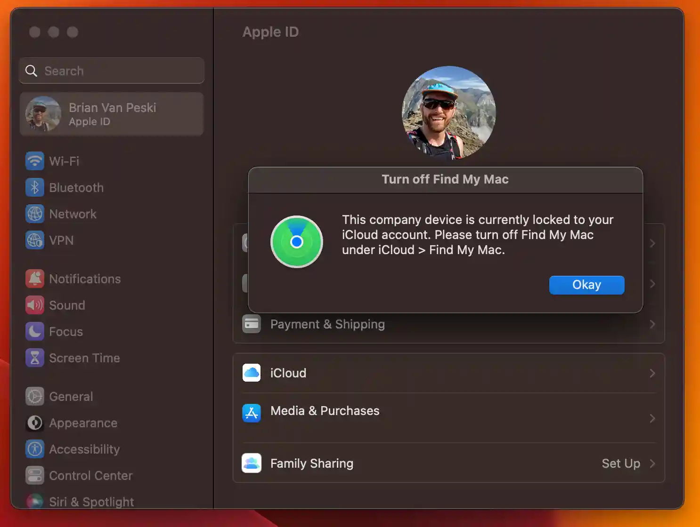This screenshot has height=527, width=700.
Task: Open Network settings via globe icon
Action: pyautogui.click(x=34, y=214)
